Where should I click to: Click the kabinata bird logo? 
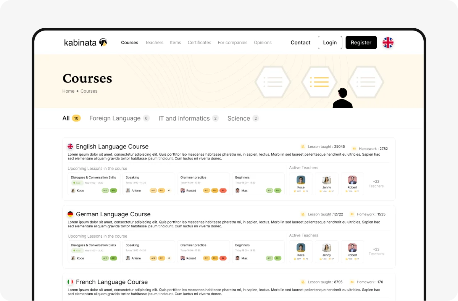[x=103, y=42]
